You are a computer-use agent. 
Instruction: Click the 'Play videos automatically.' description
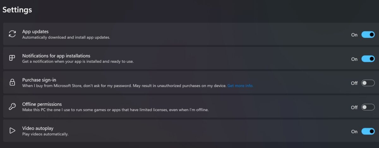coord(45,134)
